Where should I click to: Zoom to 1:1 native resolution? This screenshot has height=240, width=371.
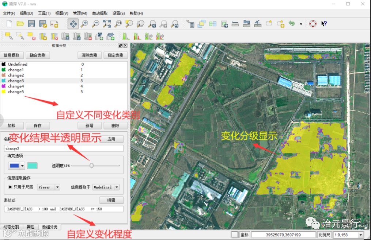point(118,24)
